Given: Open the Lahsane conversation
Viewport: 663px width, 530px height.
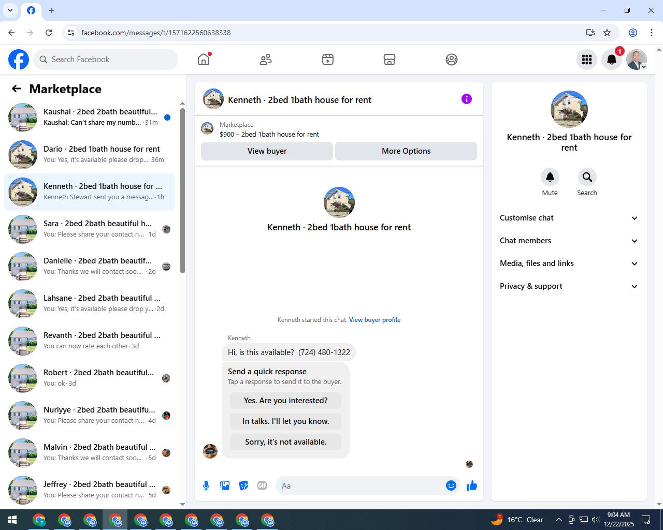Looking at the screenshot, I should click(x=89, y=304).
